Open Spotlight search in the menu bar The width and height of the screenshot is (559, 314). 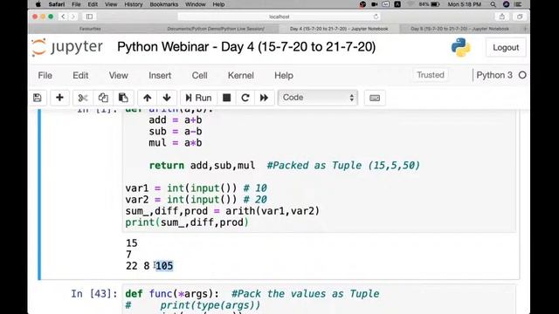point(493,4)
